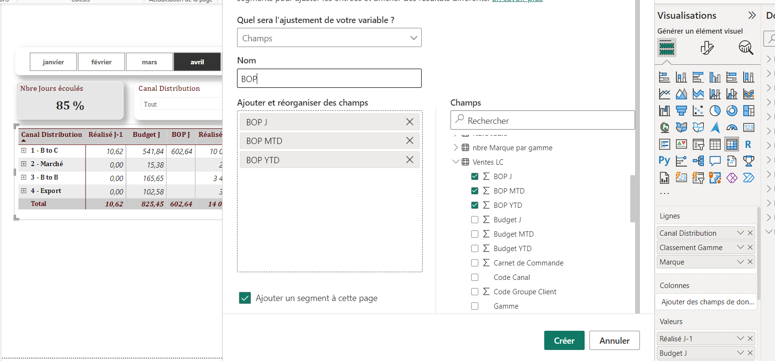
Task: Open Classement Gamme field options chevron
Action: point(740,247)
